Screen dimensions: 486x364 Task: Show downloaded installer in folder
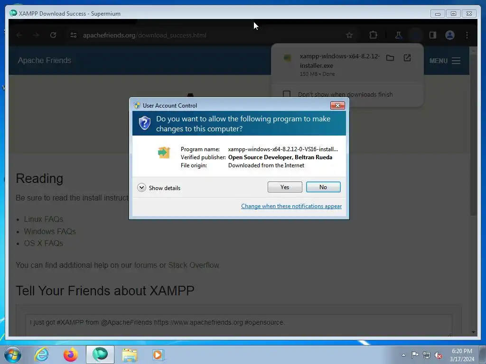[390, 58]
